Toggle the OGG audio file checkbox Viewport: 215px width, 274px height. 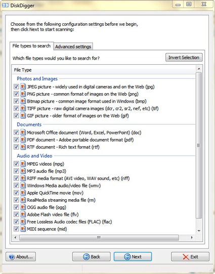click(16, 207)
